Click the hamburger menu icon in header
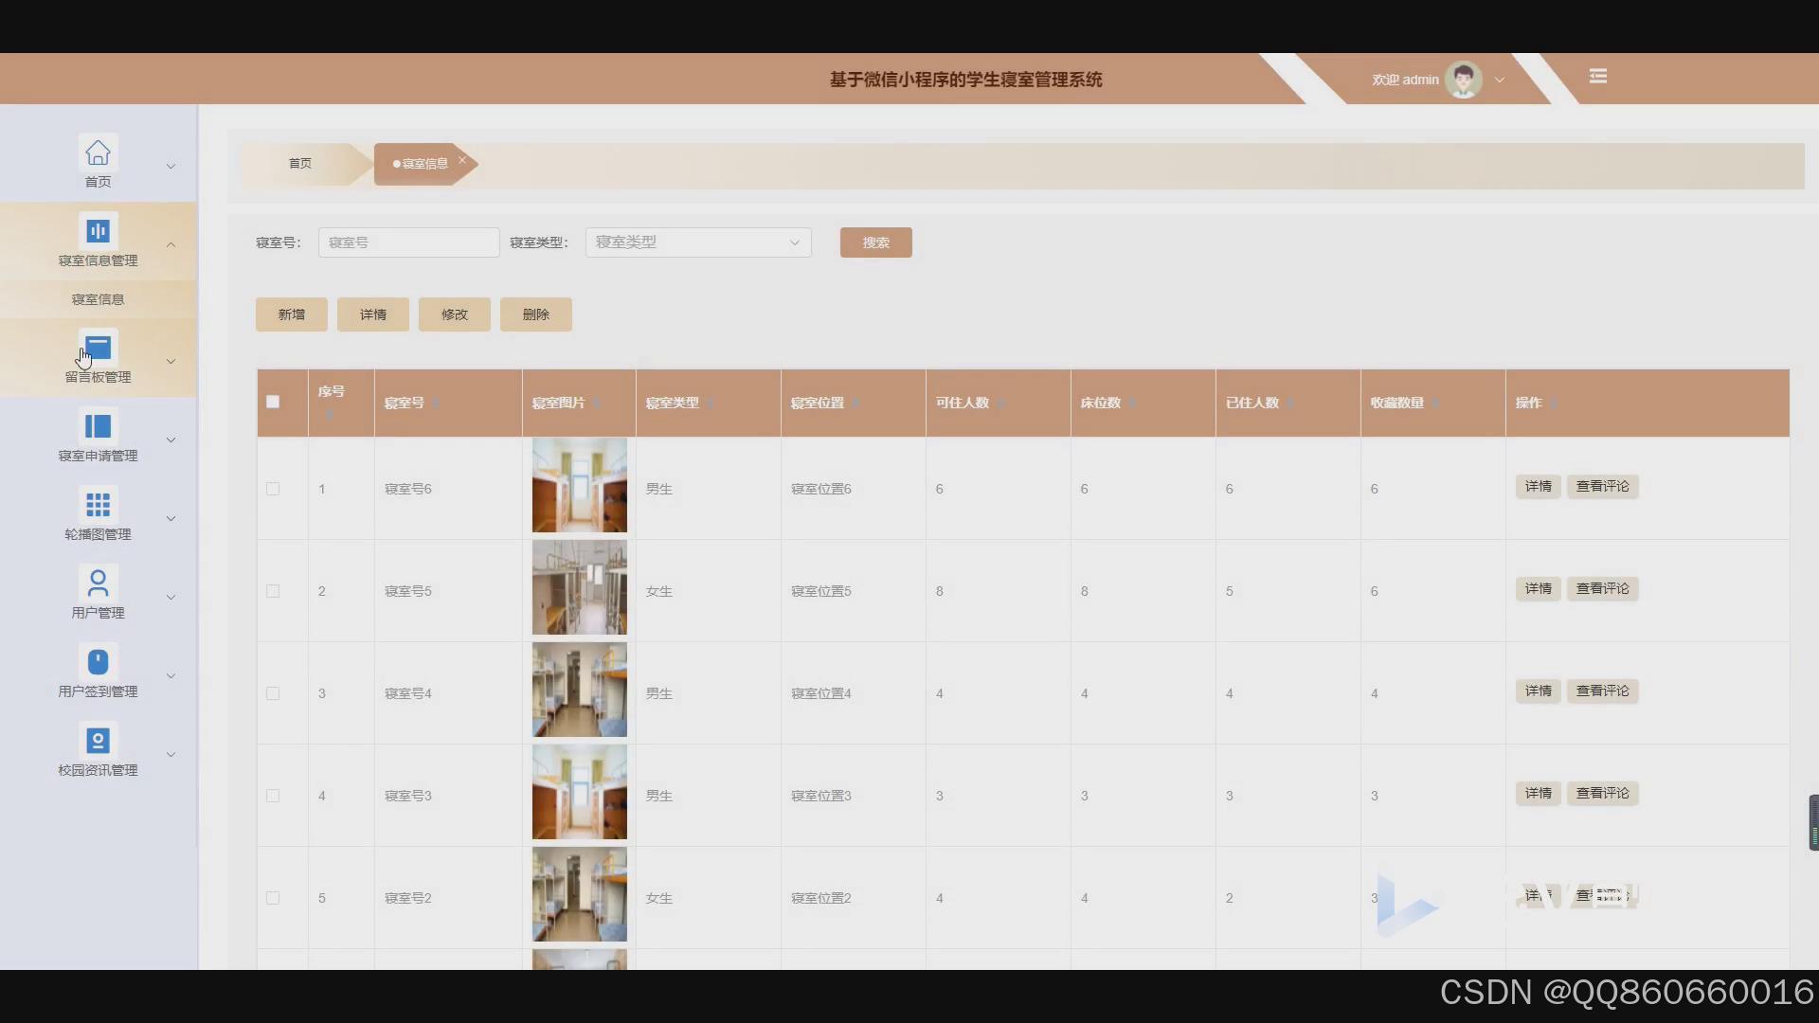Viewport: 1819px width, 1023px height. (1598, 77)
